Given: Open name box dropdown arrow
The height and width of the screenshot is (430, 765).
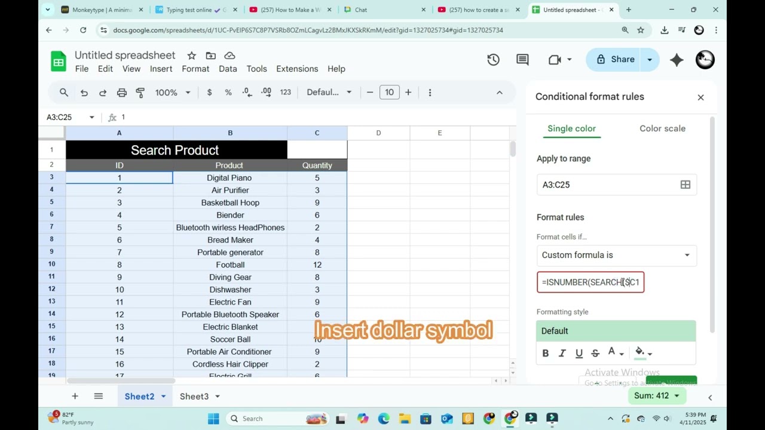Looking at the screenshot, I should 91,117.
